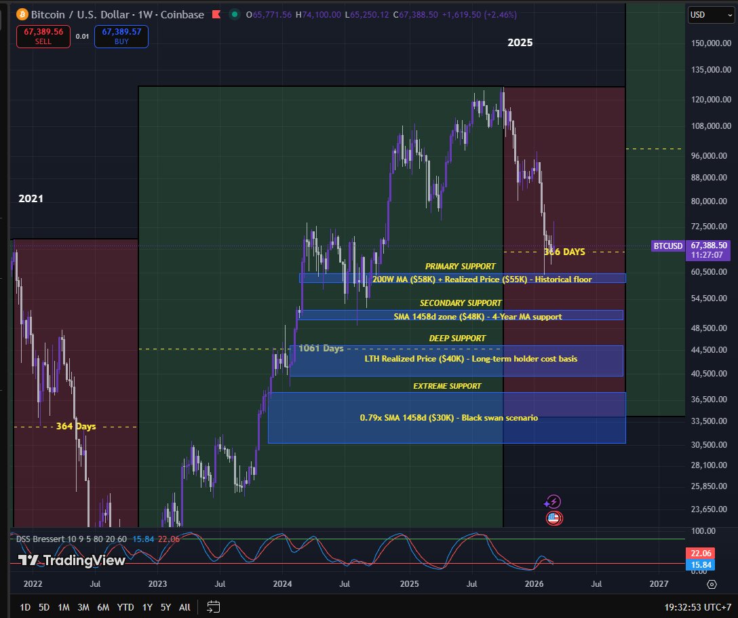Viewport: 738px width, 618px height.
Task: Select the PRIMARY SUPPORT text annotation
Action: 461,267
